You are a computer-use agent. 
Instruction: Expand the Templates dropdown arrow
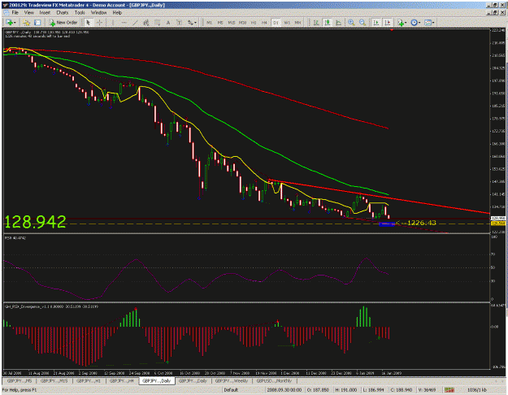(433, 23)
